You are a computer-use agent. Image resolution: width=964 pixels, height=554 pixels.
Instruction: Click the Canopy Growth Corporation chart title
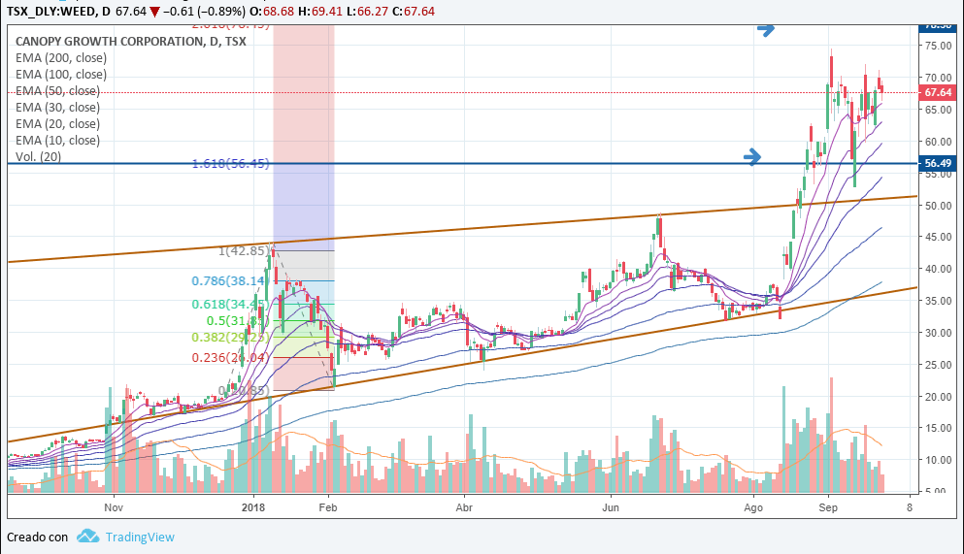130,42
